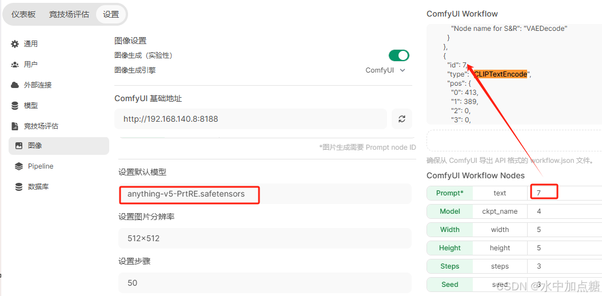Click the steps field showing 50
Screen dimensions: 602x296
[265, 283]
